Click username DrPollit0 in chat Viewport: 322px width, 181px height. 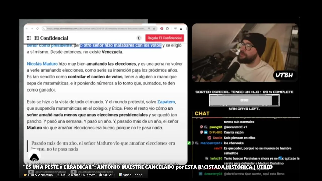(216, 132)
